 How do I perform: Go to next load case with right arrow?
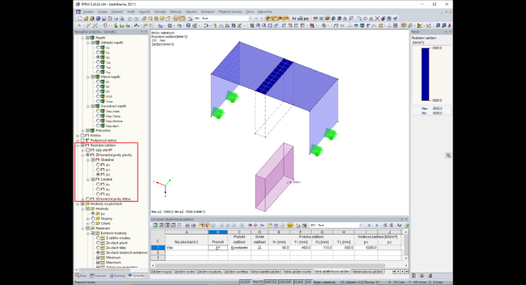point(262,19)
